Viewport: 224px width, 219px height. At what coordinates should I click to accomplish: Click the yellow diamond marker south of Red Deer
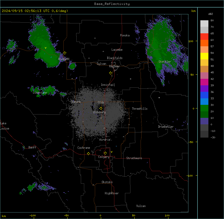click(111, 73)
